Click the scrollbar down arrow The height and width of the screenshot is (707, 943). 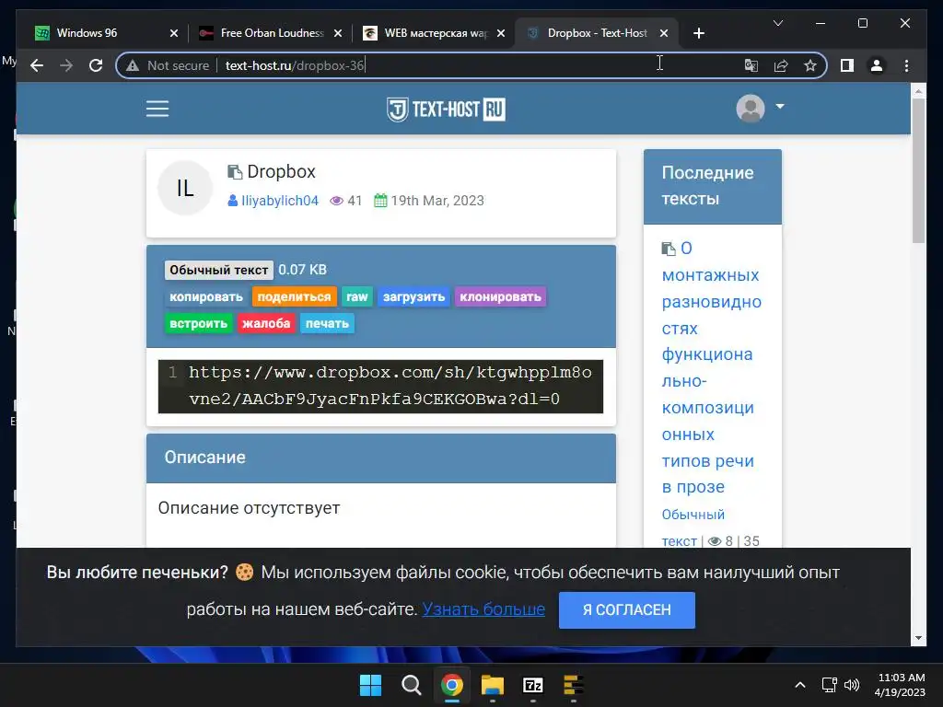pyautogui.click(x=918, y=638)
